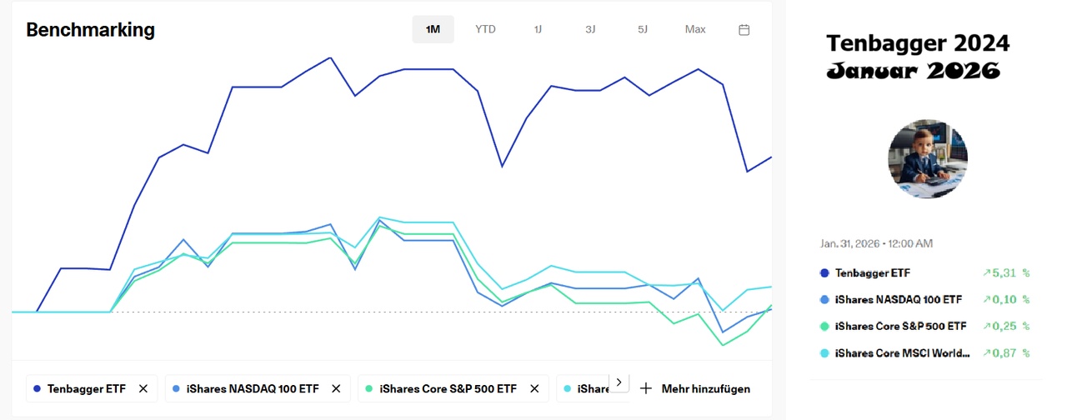Click the iShares Core S&P 500 legend dot
This screenshot has height=420, width=1067.
click(824, 326)
